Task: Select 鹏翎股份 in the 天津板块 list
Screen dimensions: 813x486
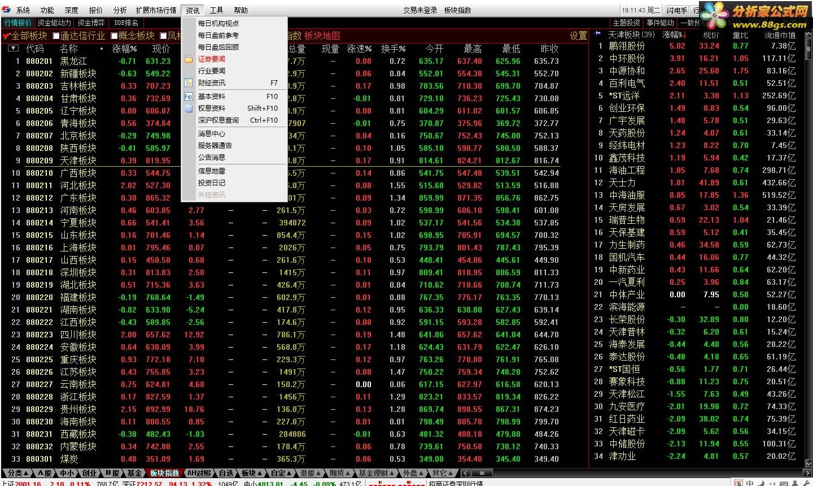Action: (627, 46)
